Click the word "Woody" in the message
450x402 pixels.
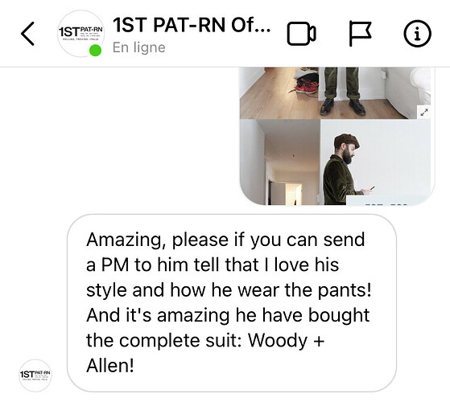[x=277, y=341]
